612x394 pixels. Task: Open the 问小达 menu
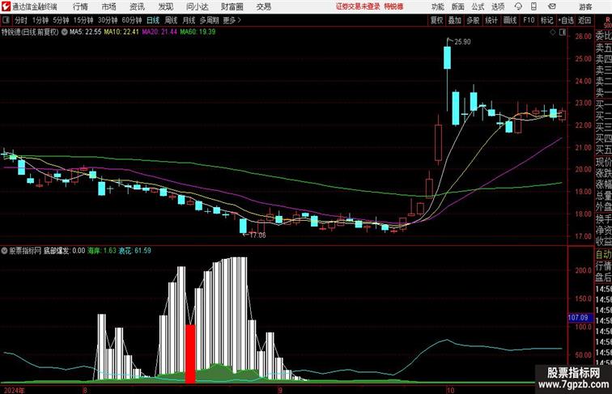click(x=197, y=6)
